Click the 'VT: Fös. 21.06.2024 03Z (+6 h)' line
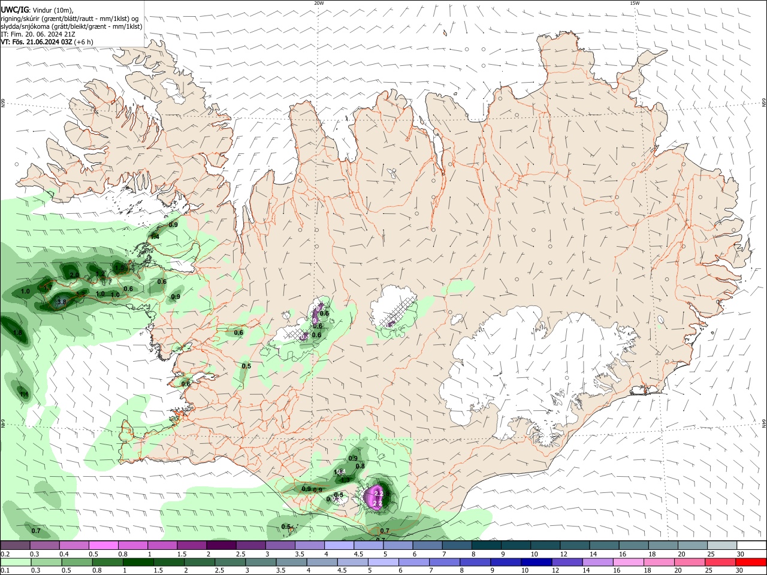 point(47,42)
